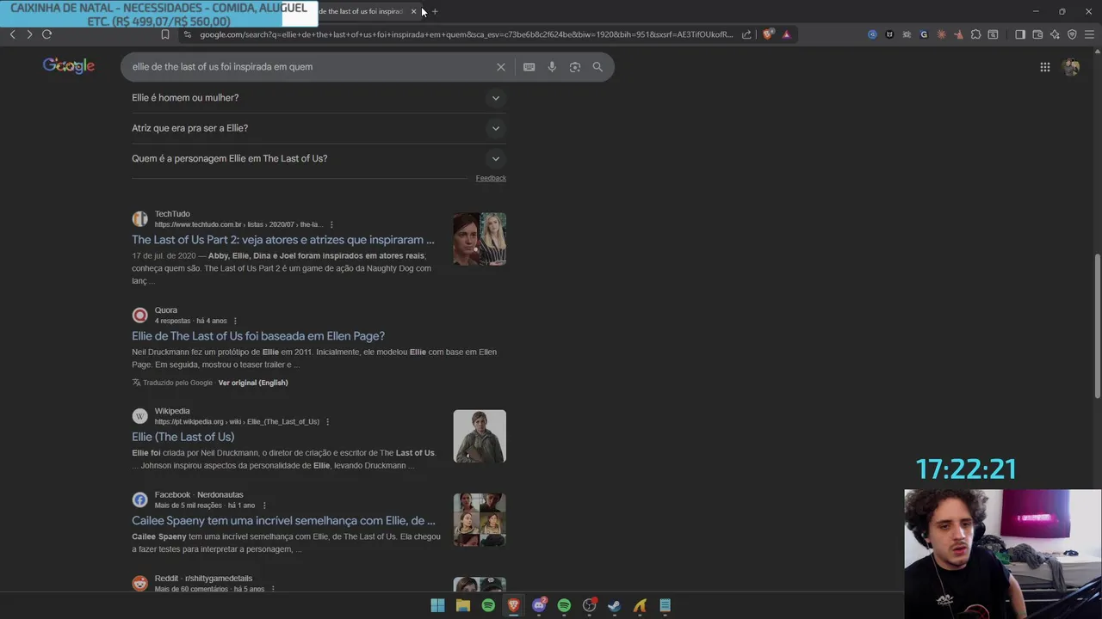
Task: Close the current Google search tab
Action: pos(413,11)
